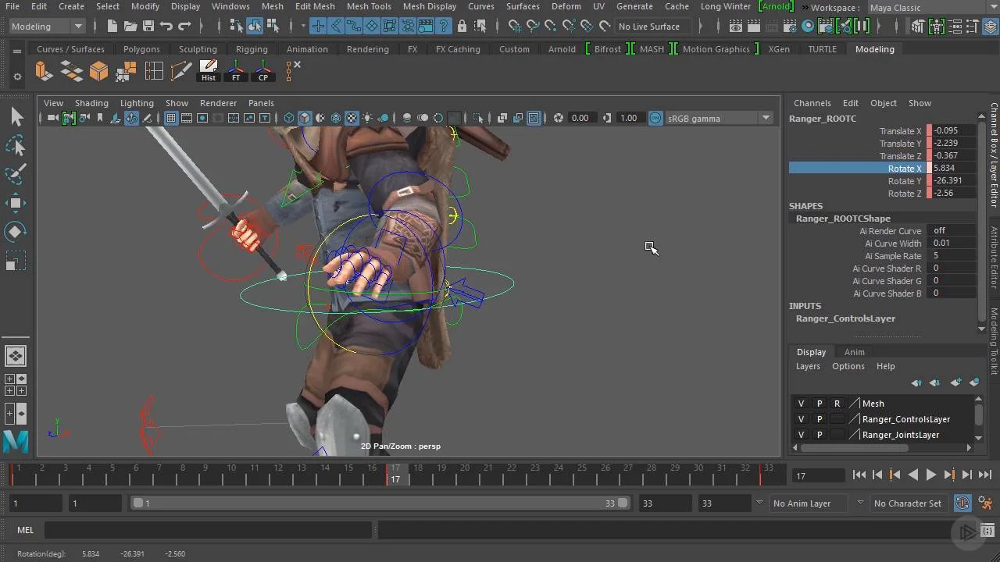Toggle visibility V of Ranger_ControlsLayer
Viewport: 1000px width, 562px height.
tap(801, 419)
